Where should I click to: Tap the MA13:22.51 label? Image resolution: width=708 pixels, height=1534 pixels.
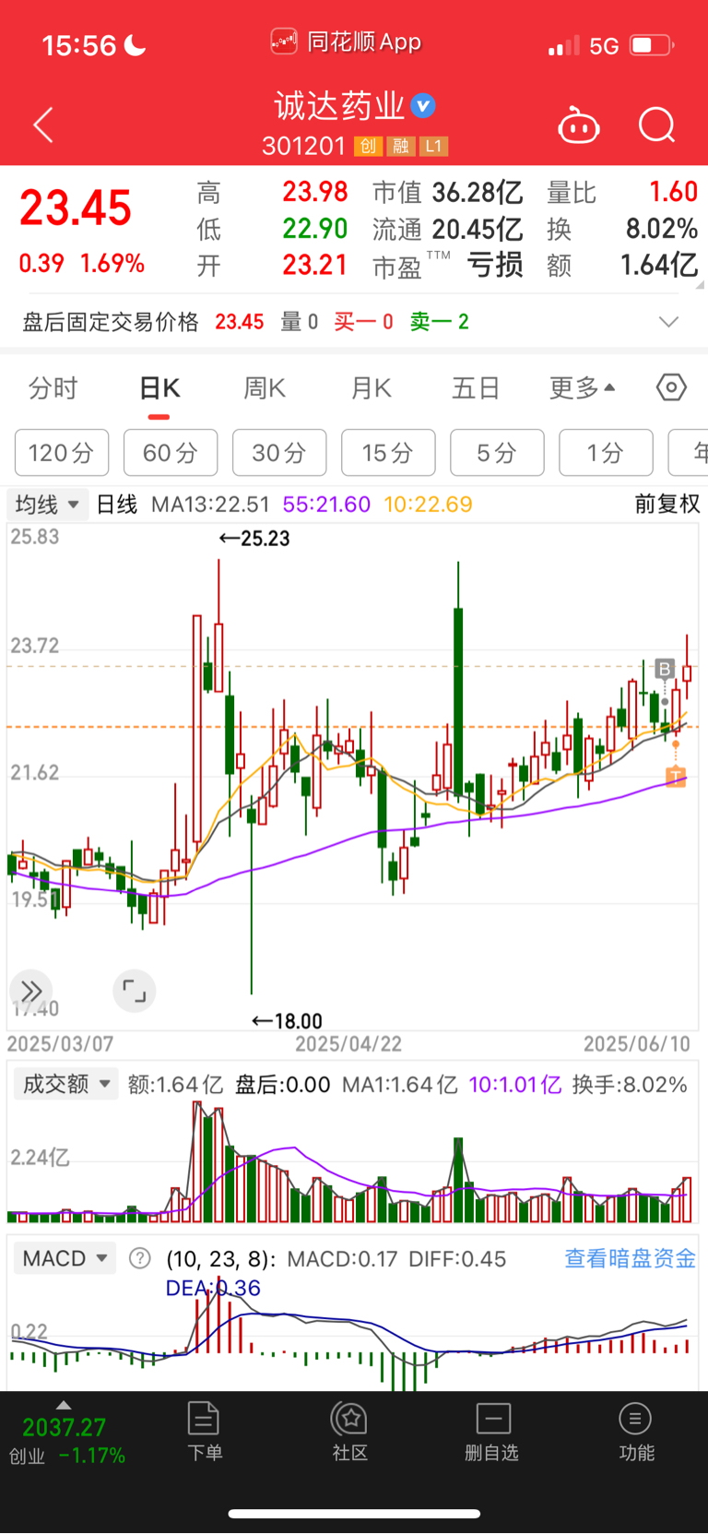(210, 505)
